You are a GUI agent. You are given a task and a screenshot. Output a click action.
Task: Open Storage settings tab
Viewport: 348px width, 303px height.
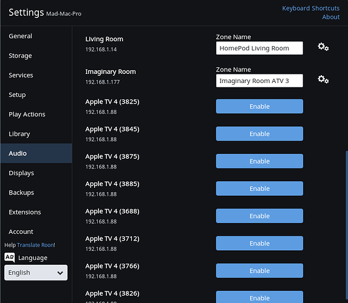point(36,56)
